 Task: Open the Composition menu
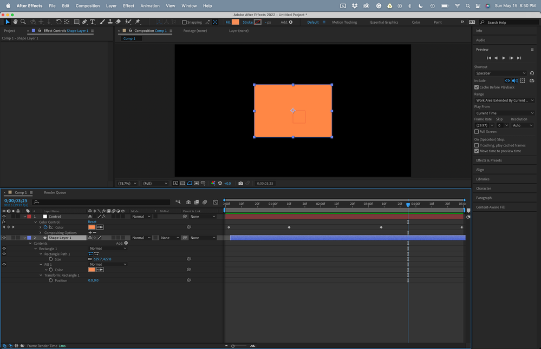click(87, 5)
